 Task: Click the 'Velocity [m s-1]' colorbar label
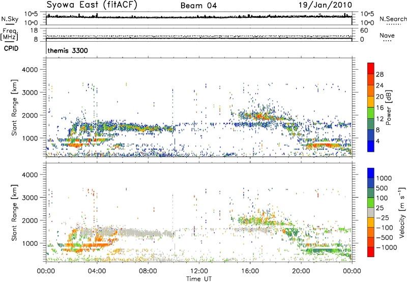402,212
